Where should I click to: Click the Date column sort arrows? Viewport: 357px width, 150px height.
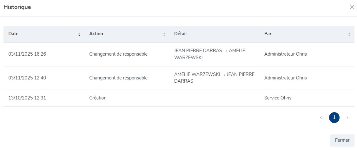79,34
